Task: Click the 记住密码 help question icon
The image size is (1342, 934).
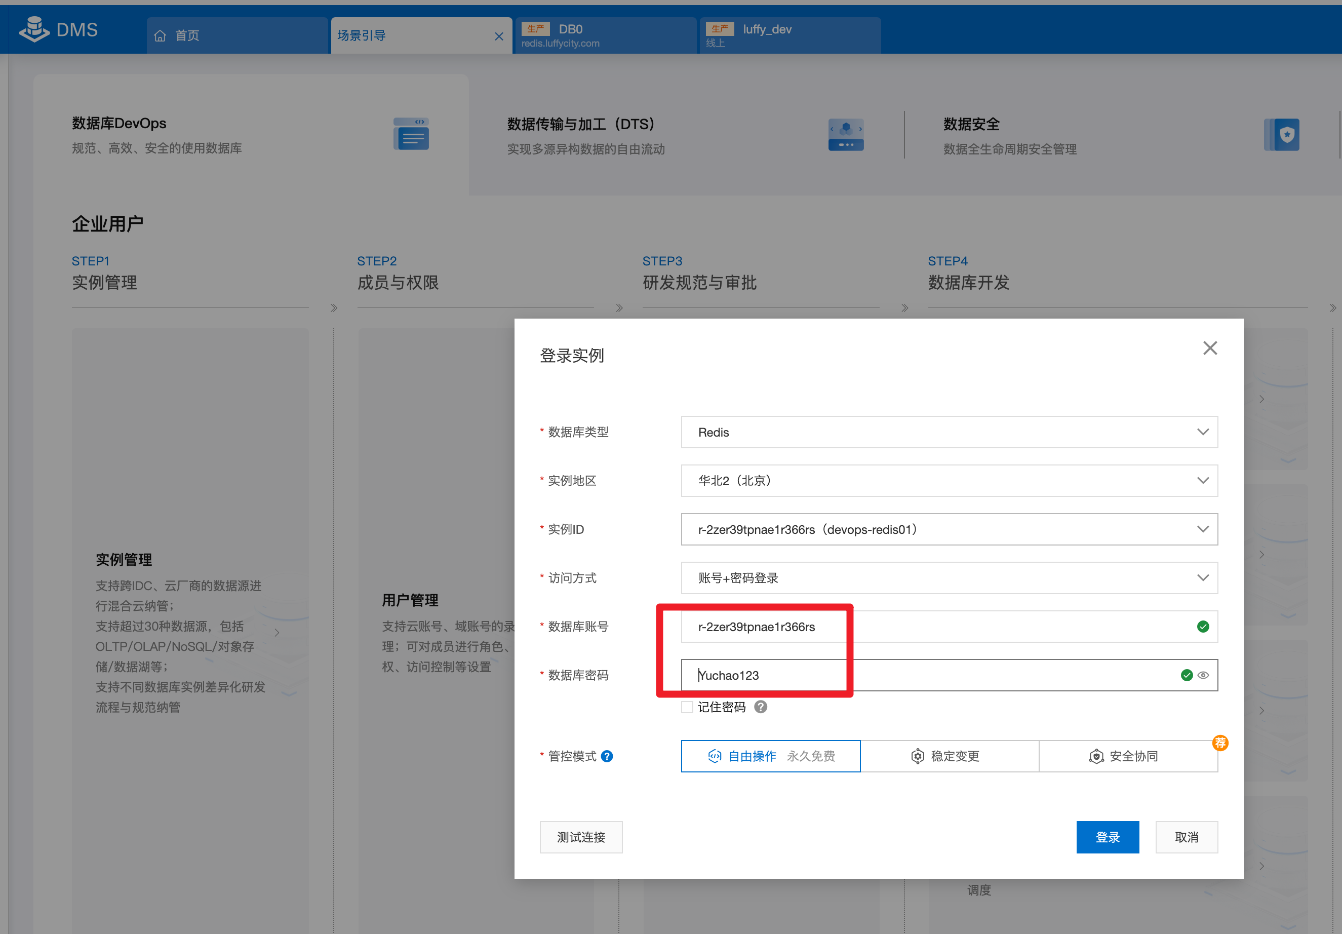Action: click(761, 707)
